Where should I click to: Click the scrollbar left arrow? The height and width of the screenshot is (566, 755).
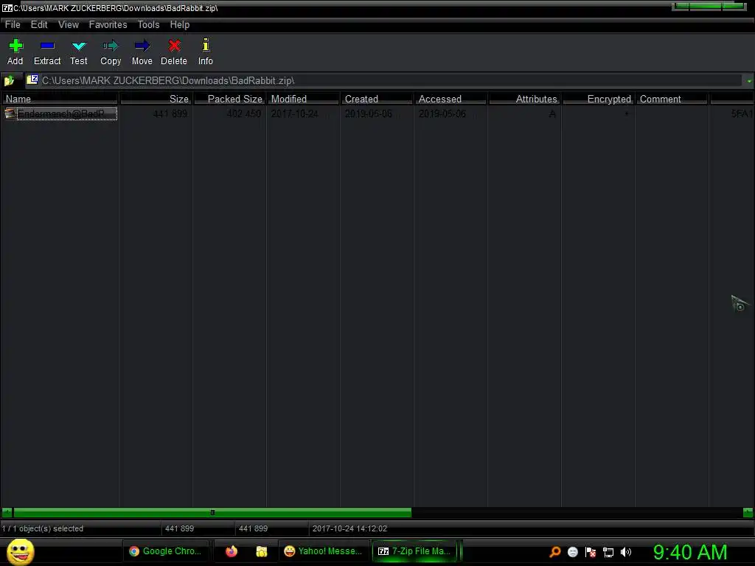pyautogui.click(x=7, y=513)
